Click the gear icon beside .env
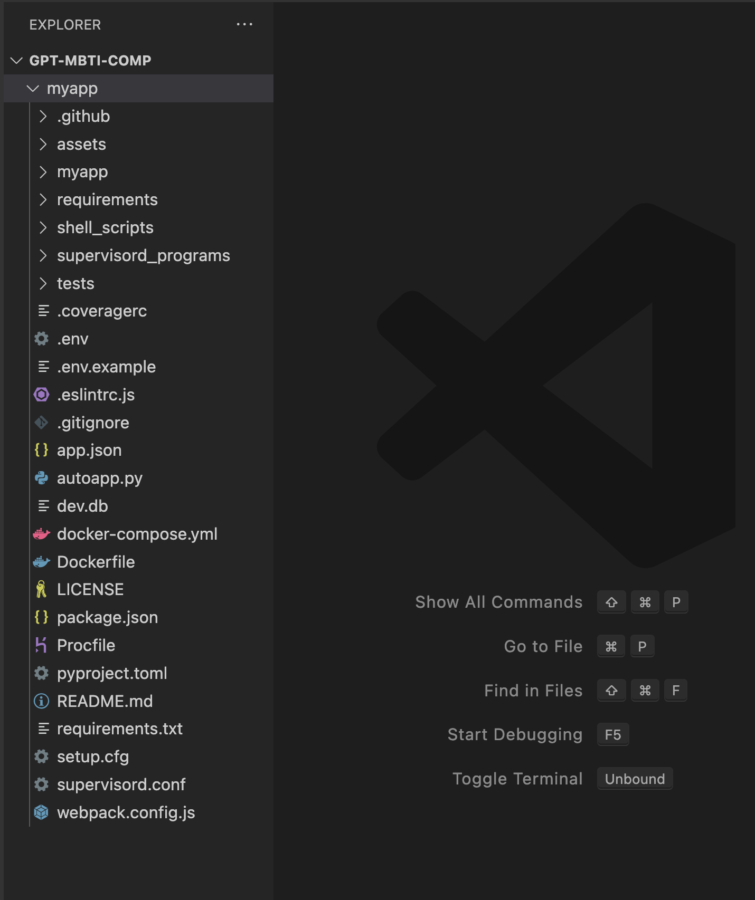The image size is (755, 900). [42, 339]
